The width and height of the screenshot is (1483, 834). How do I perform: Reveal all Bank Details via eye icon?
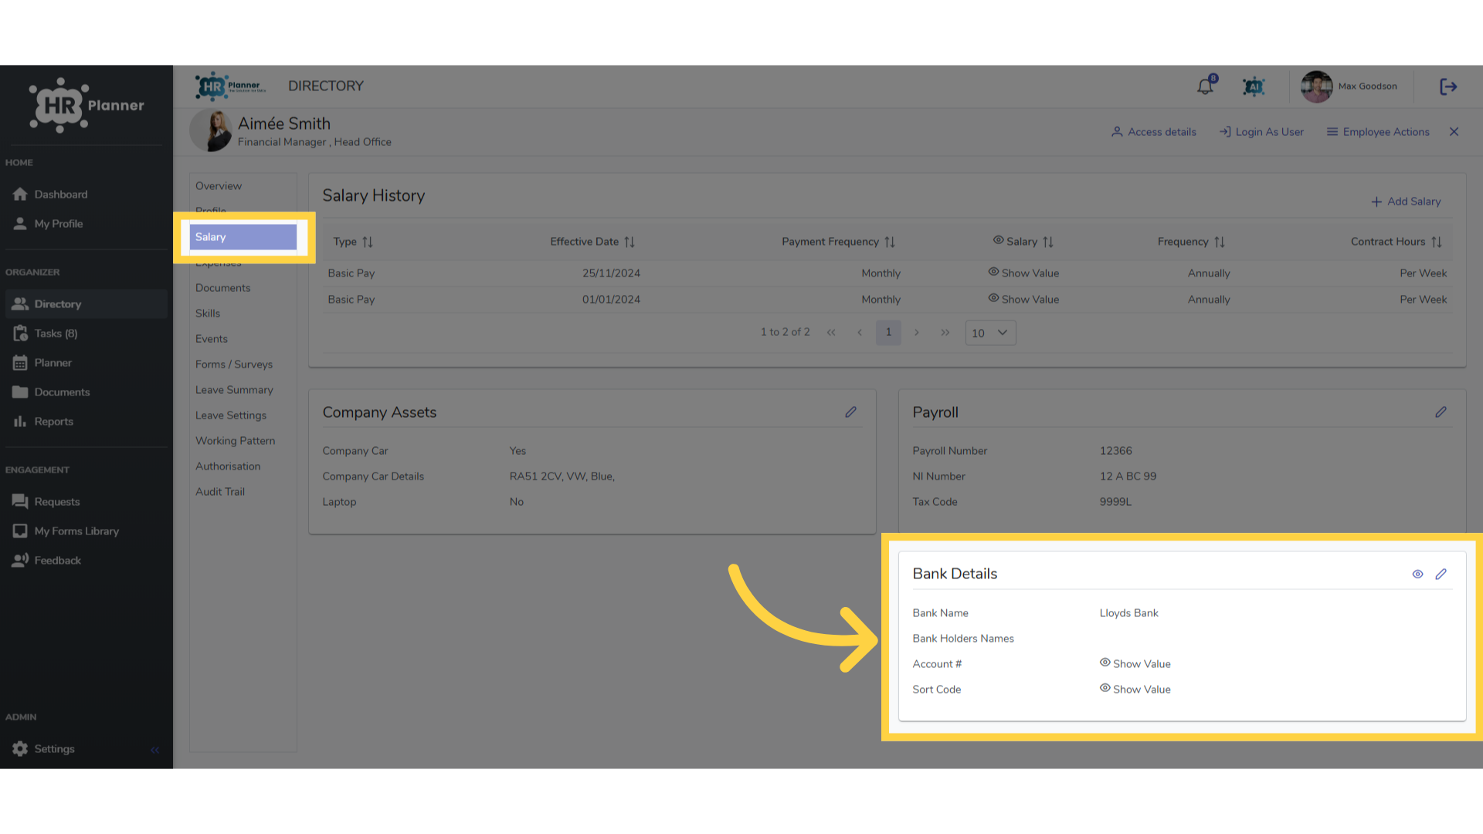pyautogui.click(x=1417, y=574)
